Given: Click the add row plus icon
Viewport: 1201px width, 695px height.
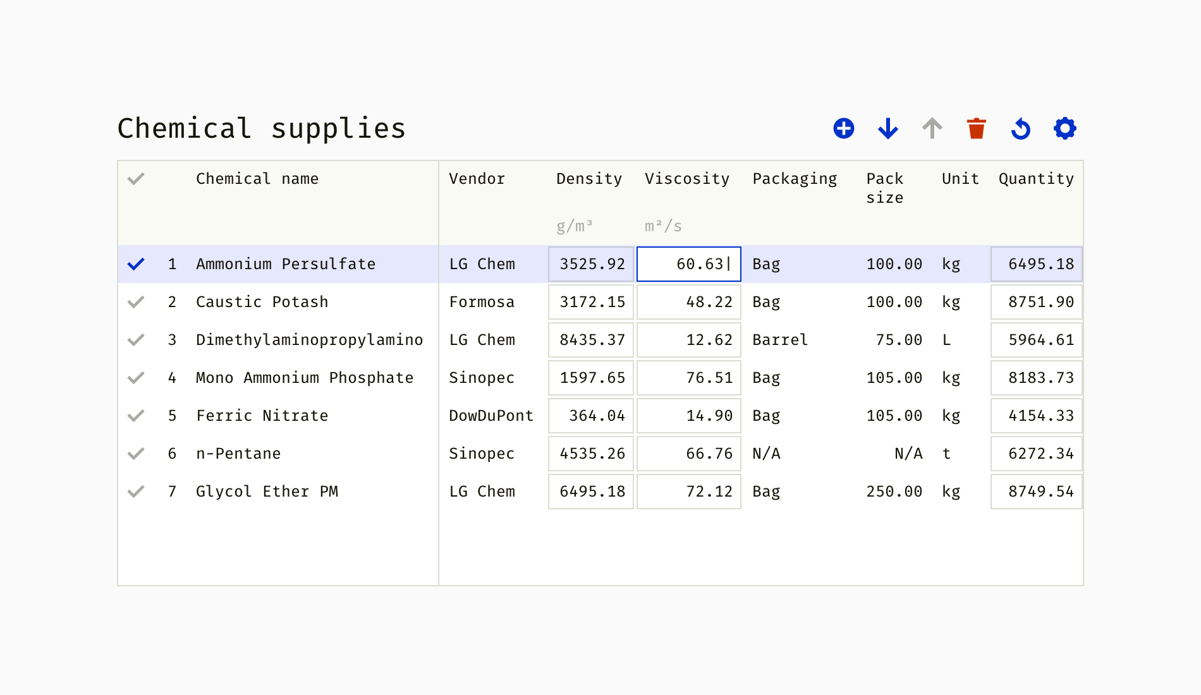Looking at the screenshot, I should pyautogui.click(x=843, y=128).
